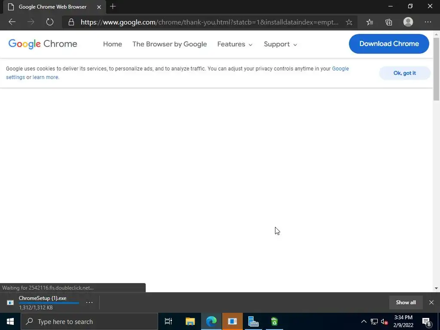440x330 pixels.
Task: Open the clock and calendar
Action: [x=403, y=321]
